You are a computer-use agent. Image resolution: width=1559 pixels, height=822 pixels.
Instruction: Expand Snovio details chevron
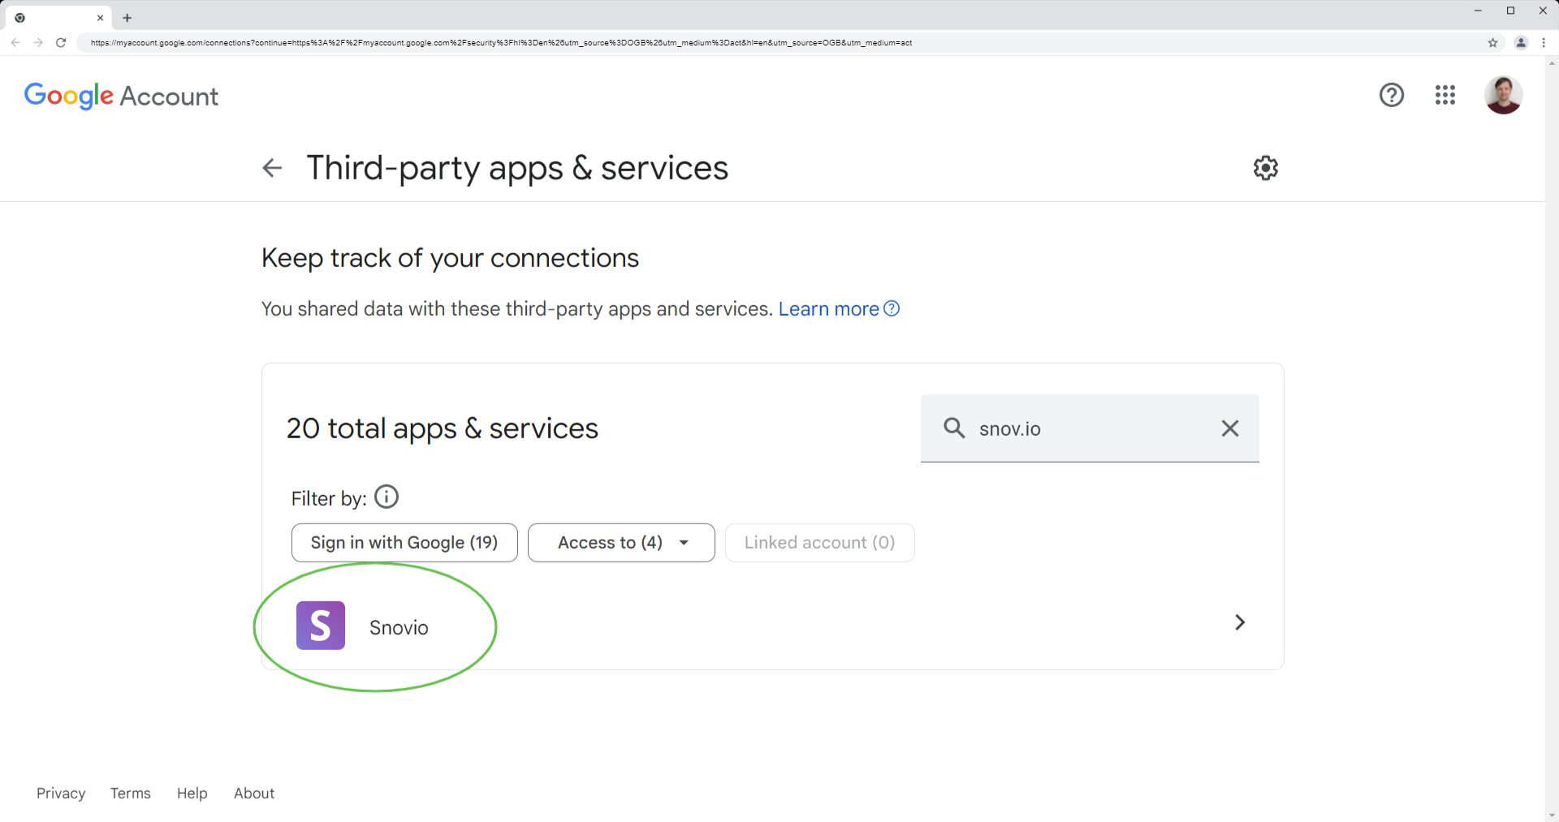tap(1240, 622)
